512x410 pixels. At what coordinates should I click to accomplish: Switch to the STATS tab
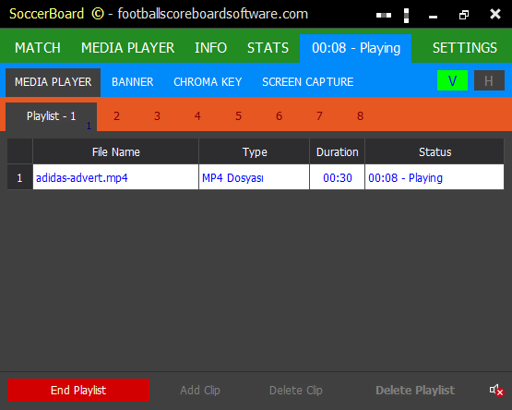pos(268,48)
